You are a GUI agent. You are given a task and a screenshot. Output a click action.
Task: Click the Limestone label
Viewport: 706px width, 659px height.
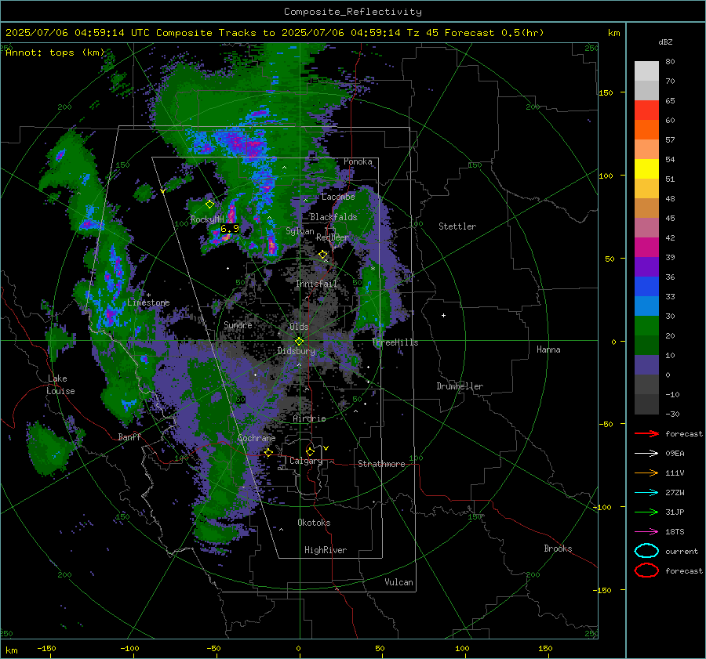(148, 302)
